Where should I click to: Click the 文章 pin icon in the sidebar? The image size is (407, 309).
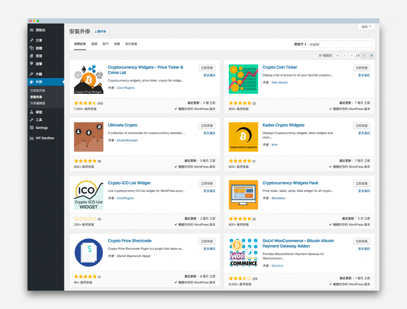tap(32, 40)
